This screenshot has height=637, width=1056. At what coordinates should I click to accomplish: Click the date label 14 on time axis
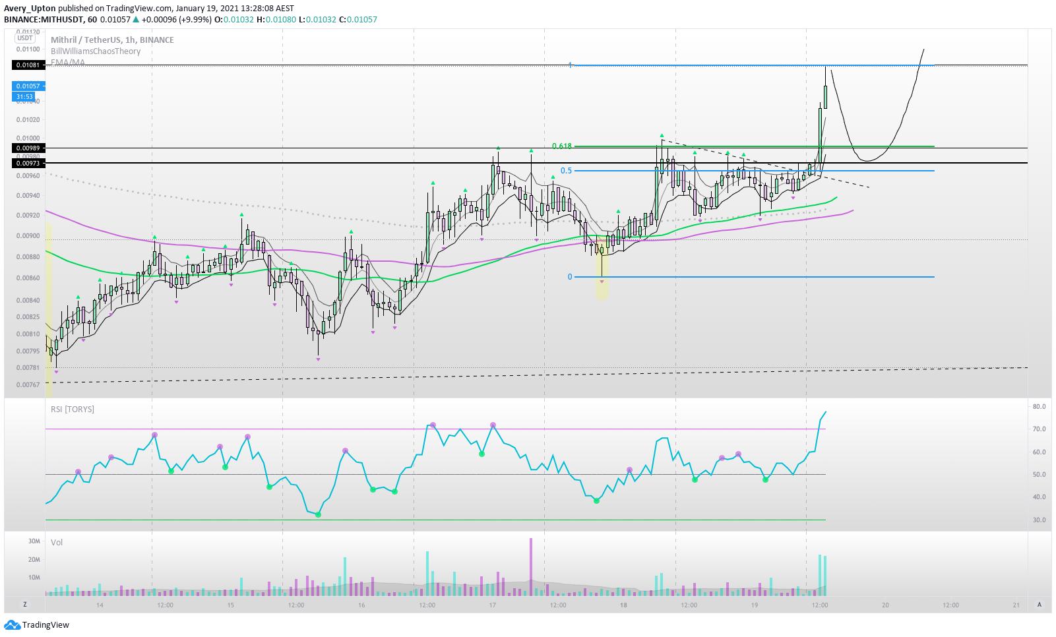(x=100, y=605)
